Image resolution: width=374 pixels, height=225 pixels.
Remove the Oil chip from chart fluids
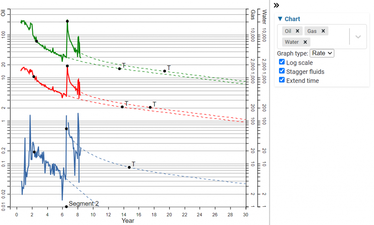pos(297,31)
